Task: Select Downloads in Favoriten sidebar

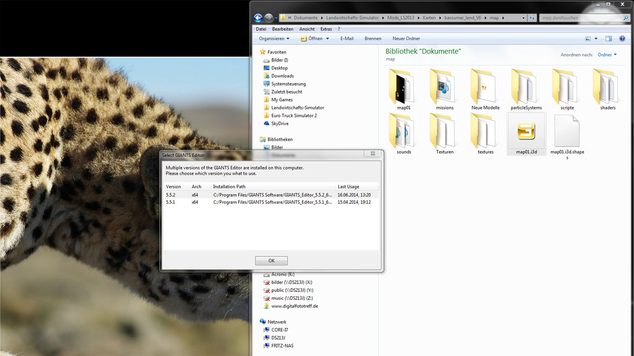Action: [282, 76]
